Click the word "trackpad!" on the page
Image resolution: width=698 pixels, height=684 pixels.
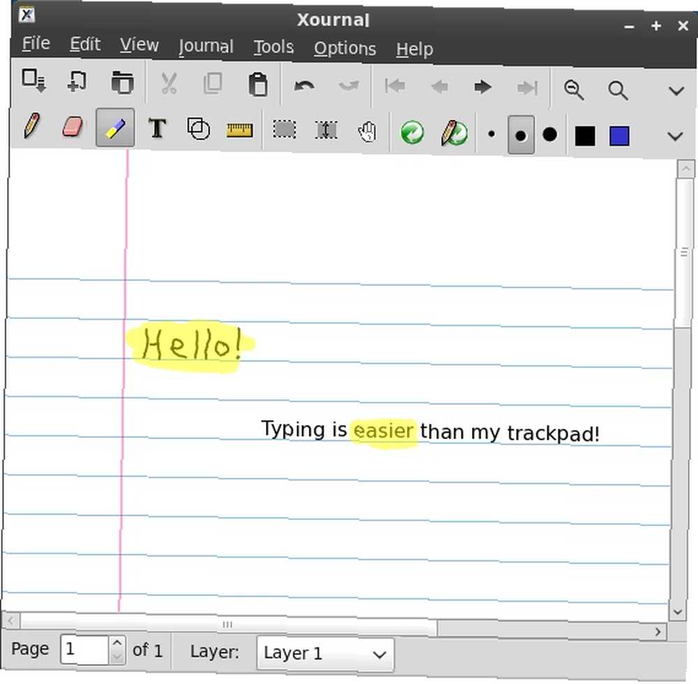click(x=554, y=433)
